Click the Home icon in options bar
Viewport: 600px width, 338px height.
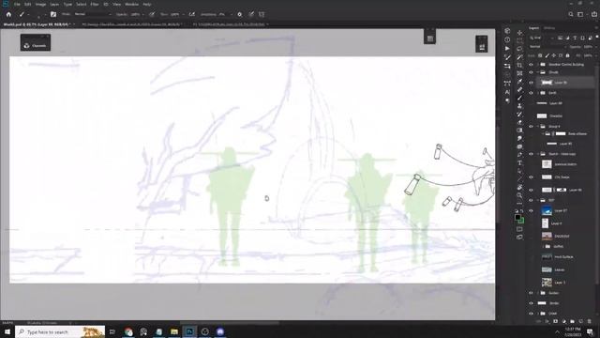click(x=8, y=15)
